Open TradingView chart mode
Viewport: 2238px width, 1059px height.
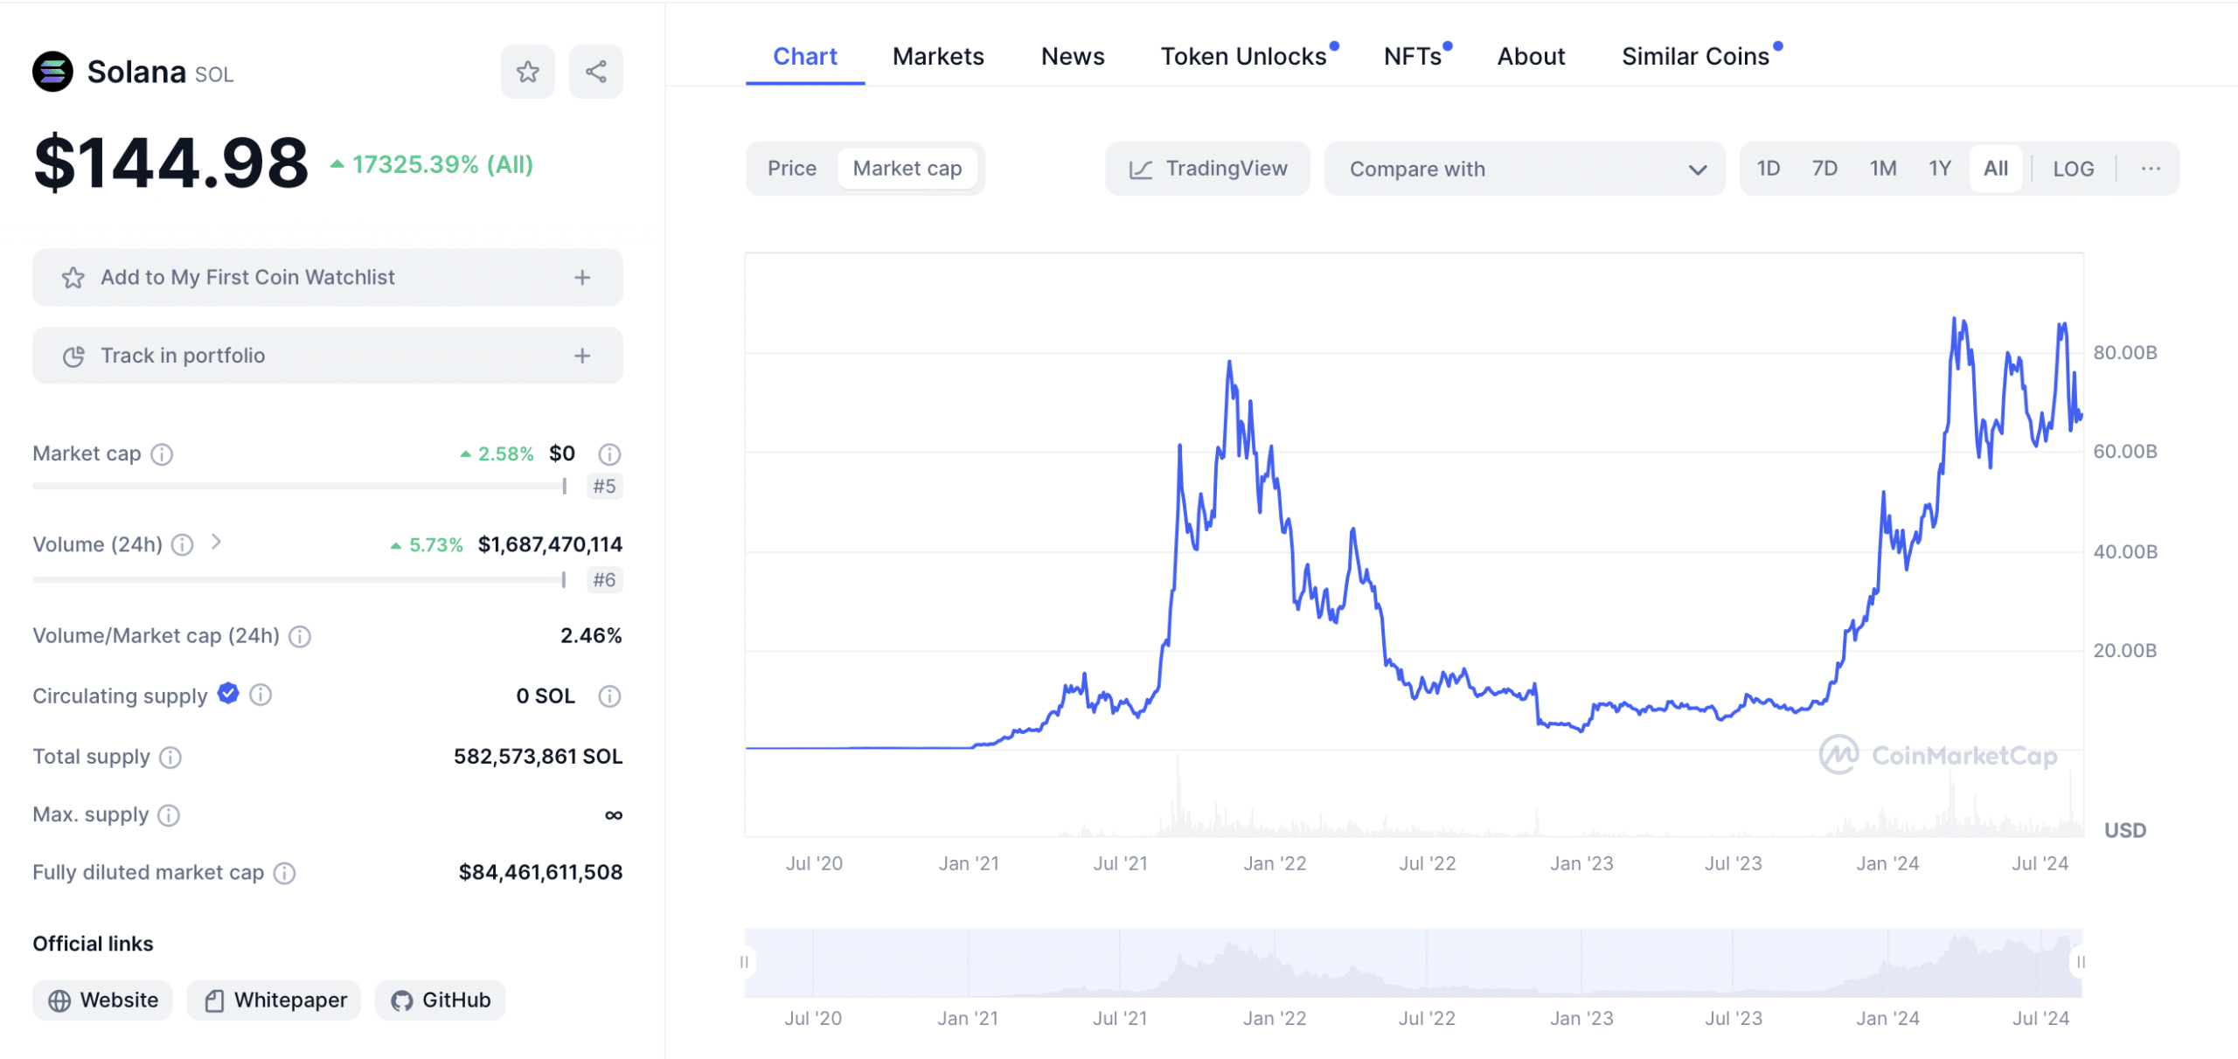tap(1207, 169)
